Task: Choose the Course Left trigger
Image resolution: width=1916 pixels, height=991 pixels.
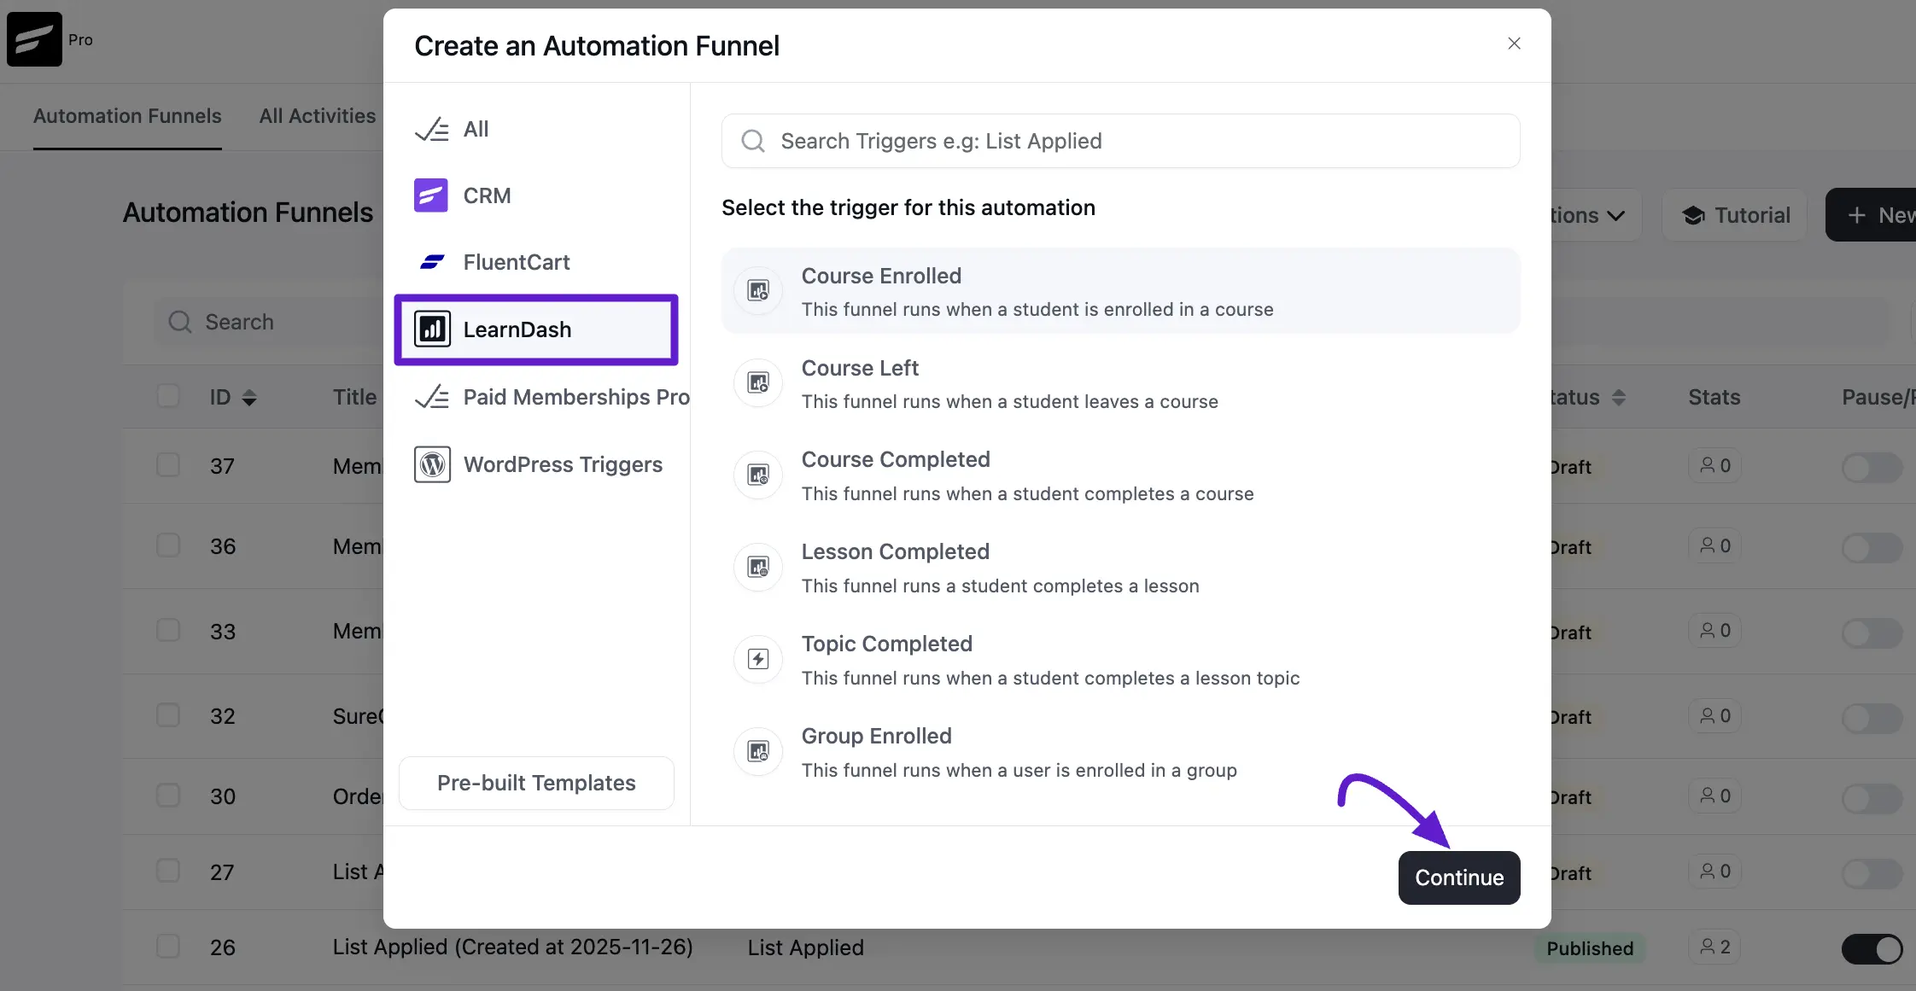Action: [1120, 383]
